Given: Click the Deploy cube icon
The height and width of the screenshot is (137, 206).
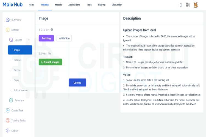Looking at the screenshot, I should (x=8, y=131).
